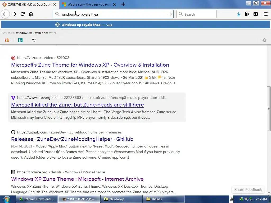Click the vi.zone result URL
Viewport: 271px width, 203px height.
(x=43, y=58)
